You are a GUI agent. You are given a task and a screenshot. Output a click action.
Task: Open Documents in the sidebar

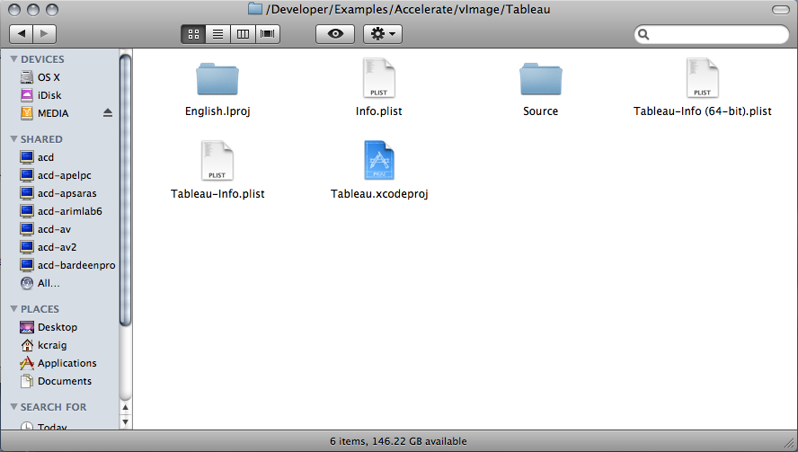(x=56, y=381)
